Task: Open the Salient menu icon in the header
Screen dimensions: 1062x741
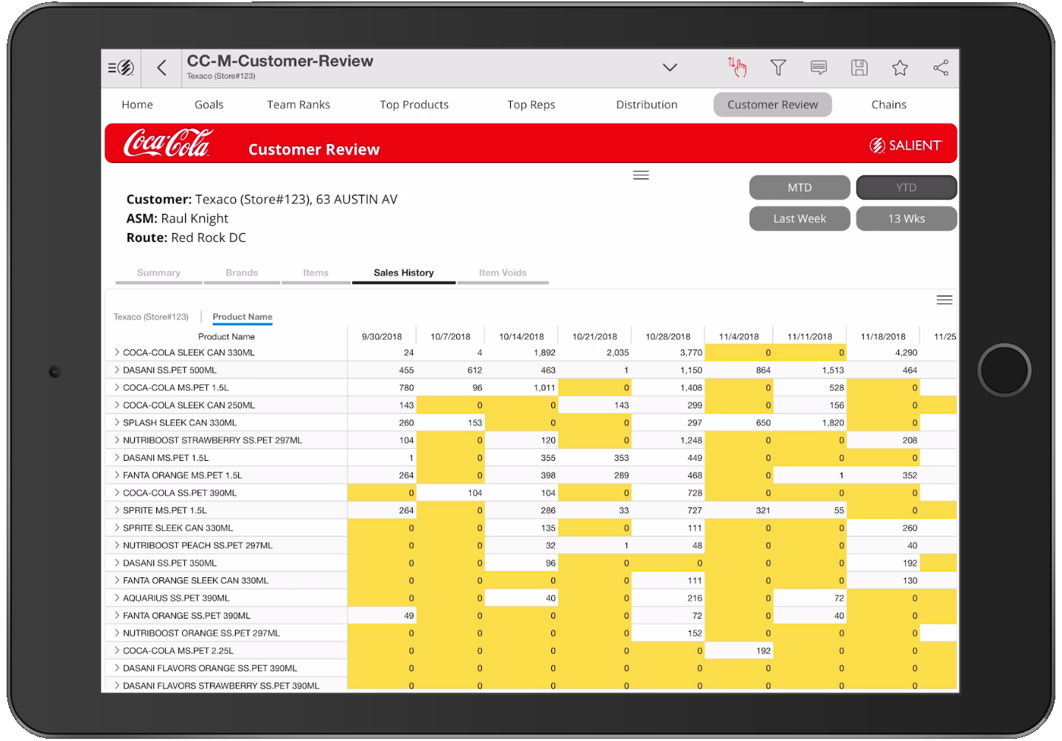Action: click(121, 68)
